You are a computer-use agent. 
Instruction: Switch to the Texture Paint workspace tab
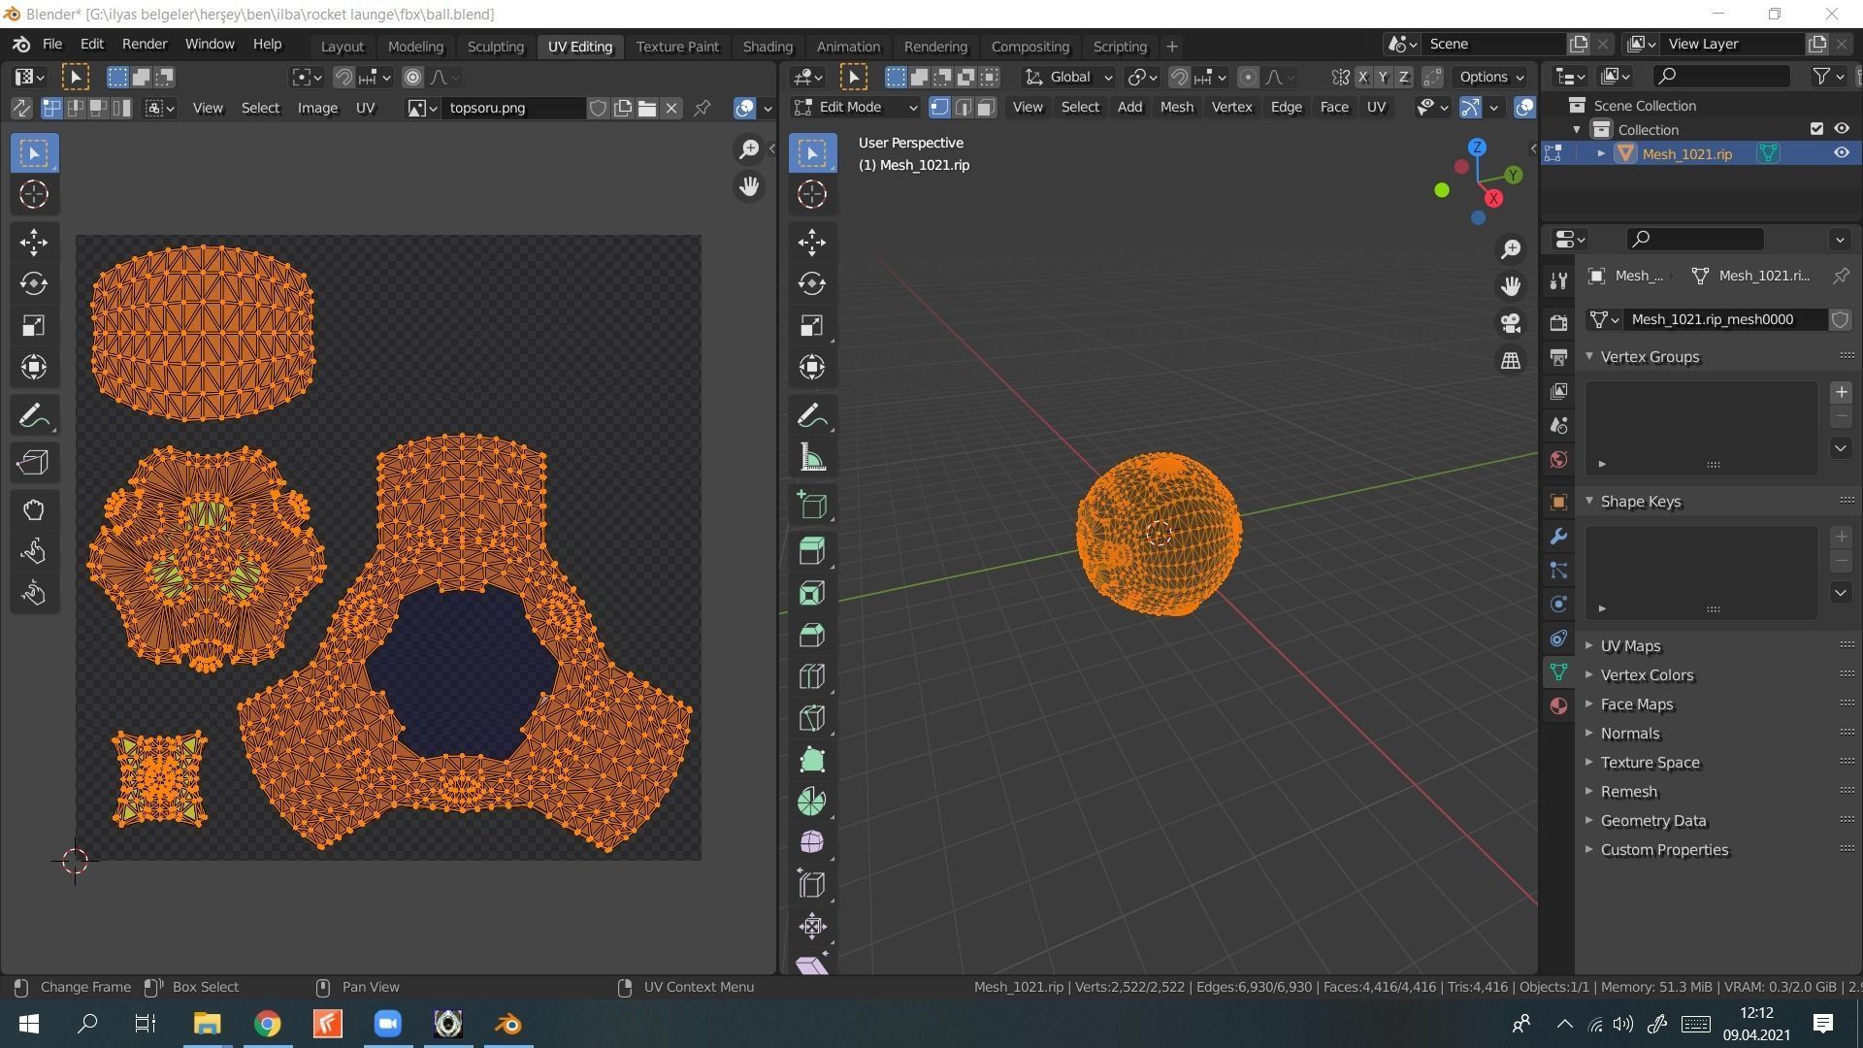(x=677, y=47)
